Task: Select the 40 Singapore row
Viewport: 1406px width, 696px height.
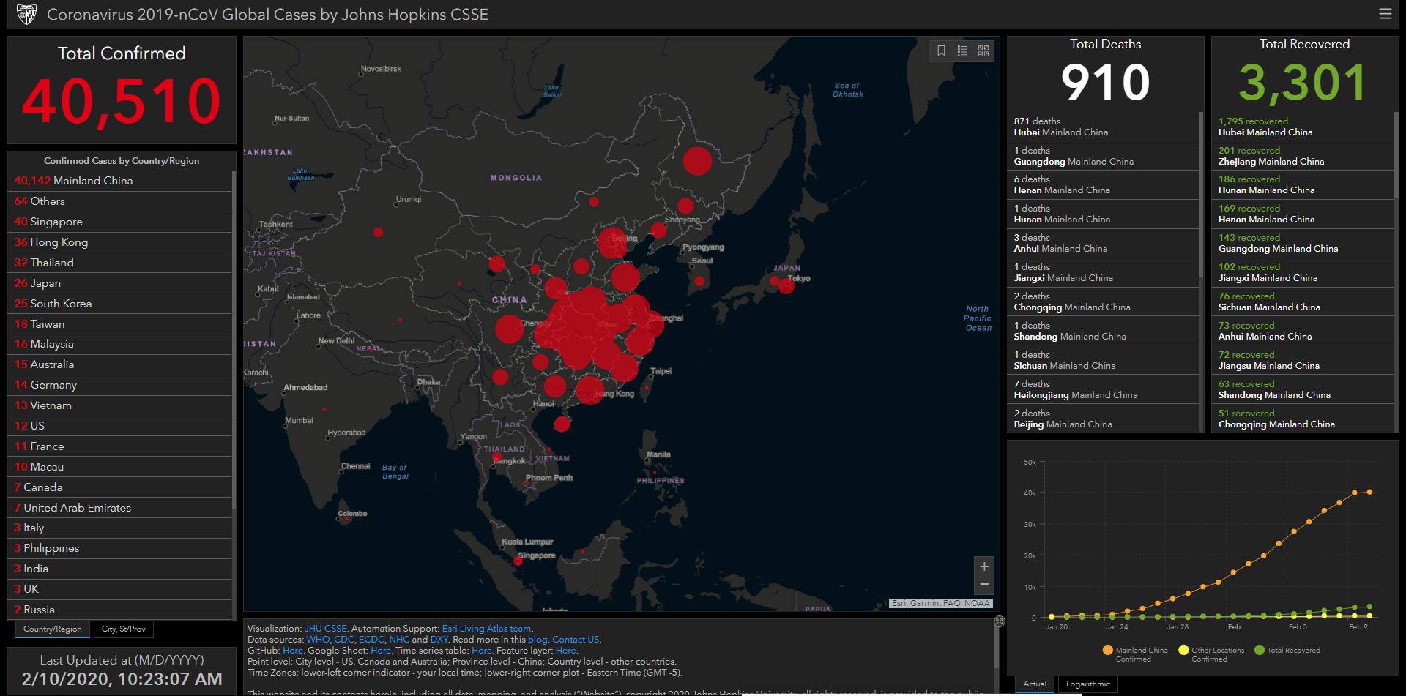Action: (x=121, y=222)
